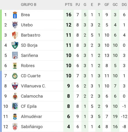
Task: Select the DG column header
Action: [x=124, y=5]
